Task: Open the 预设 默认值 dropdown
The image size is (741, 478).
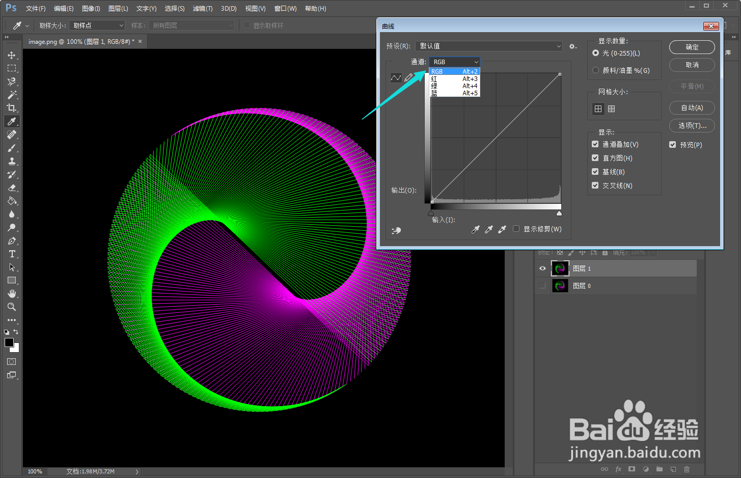Action: pos(489,46)
